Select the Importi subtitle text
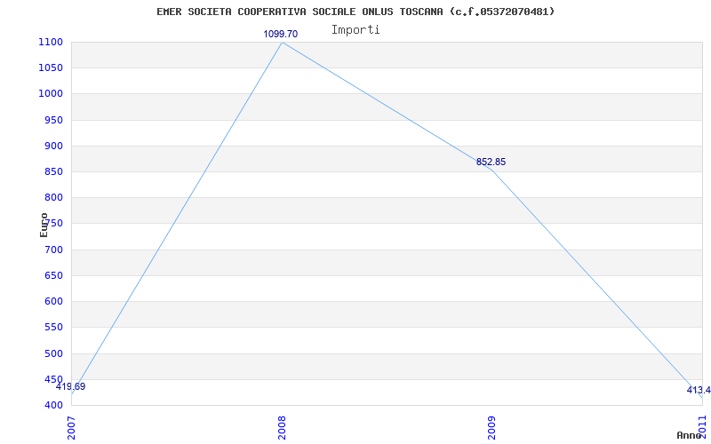 pos(355,30)
